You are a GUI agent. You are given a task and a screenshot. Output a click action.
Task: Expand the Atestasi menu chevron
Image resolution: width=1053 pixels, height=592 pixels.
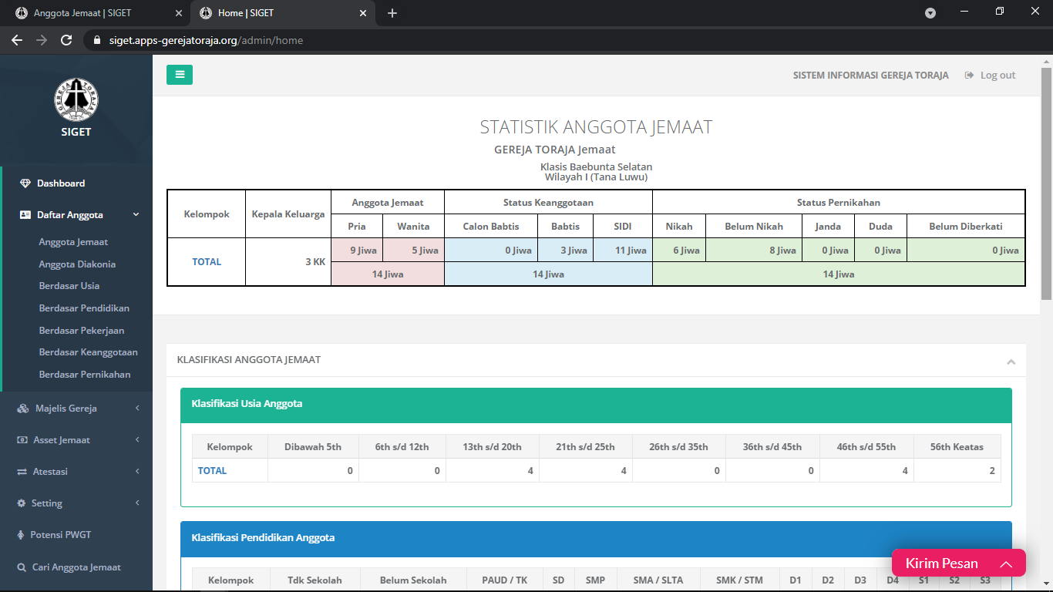coord(137,472)
